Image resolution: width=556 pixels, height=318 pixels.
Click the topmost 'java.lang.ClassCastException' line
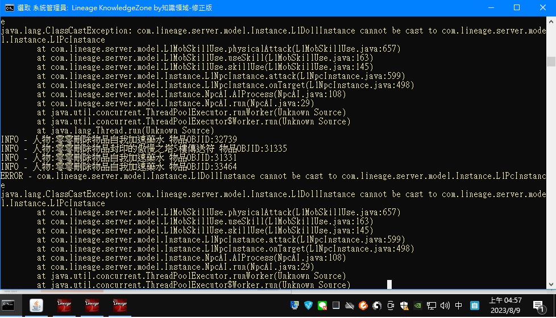coord(273,31)
